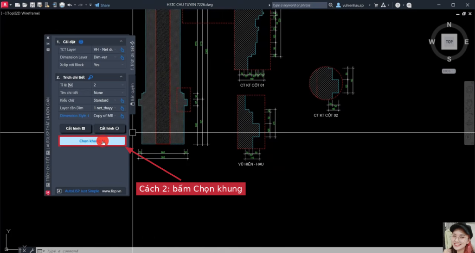
Task: Click the [-] viewport controls label
Action: click(3, 13)
